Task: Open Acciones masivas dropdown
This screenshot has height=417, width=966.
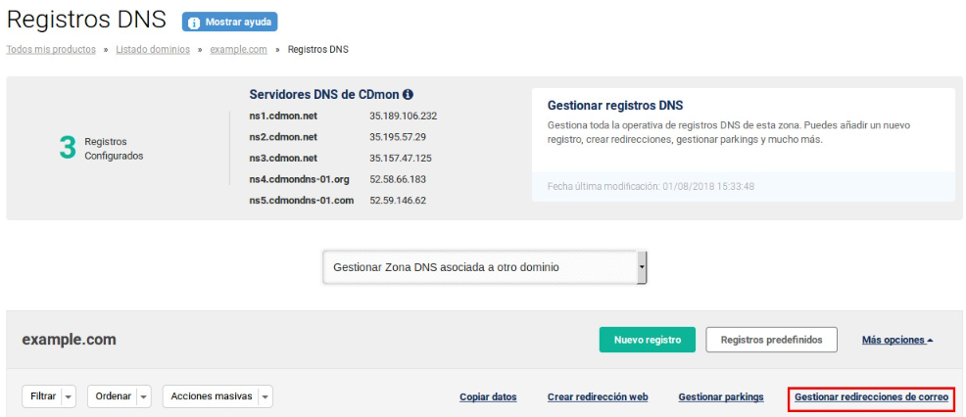Action: click(217, 396)
